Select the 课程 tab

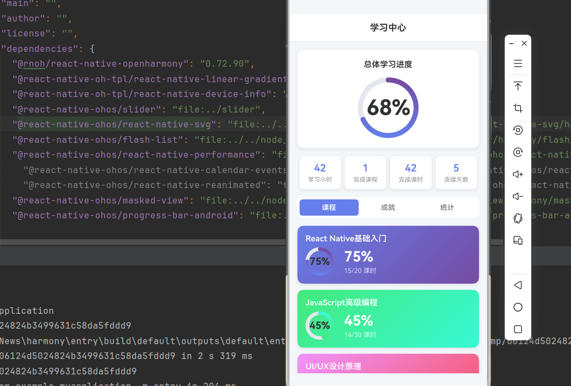point(329,207)
